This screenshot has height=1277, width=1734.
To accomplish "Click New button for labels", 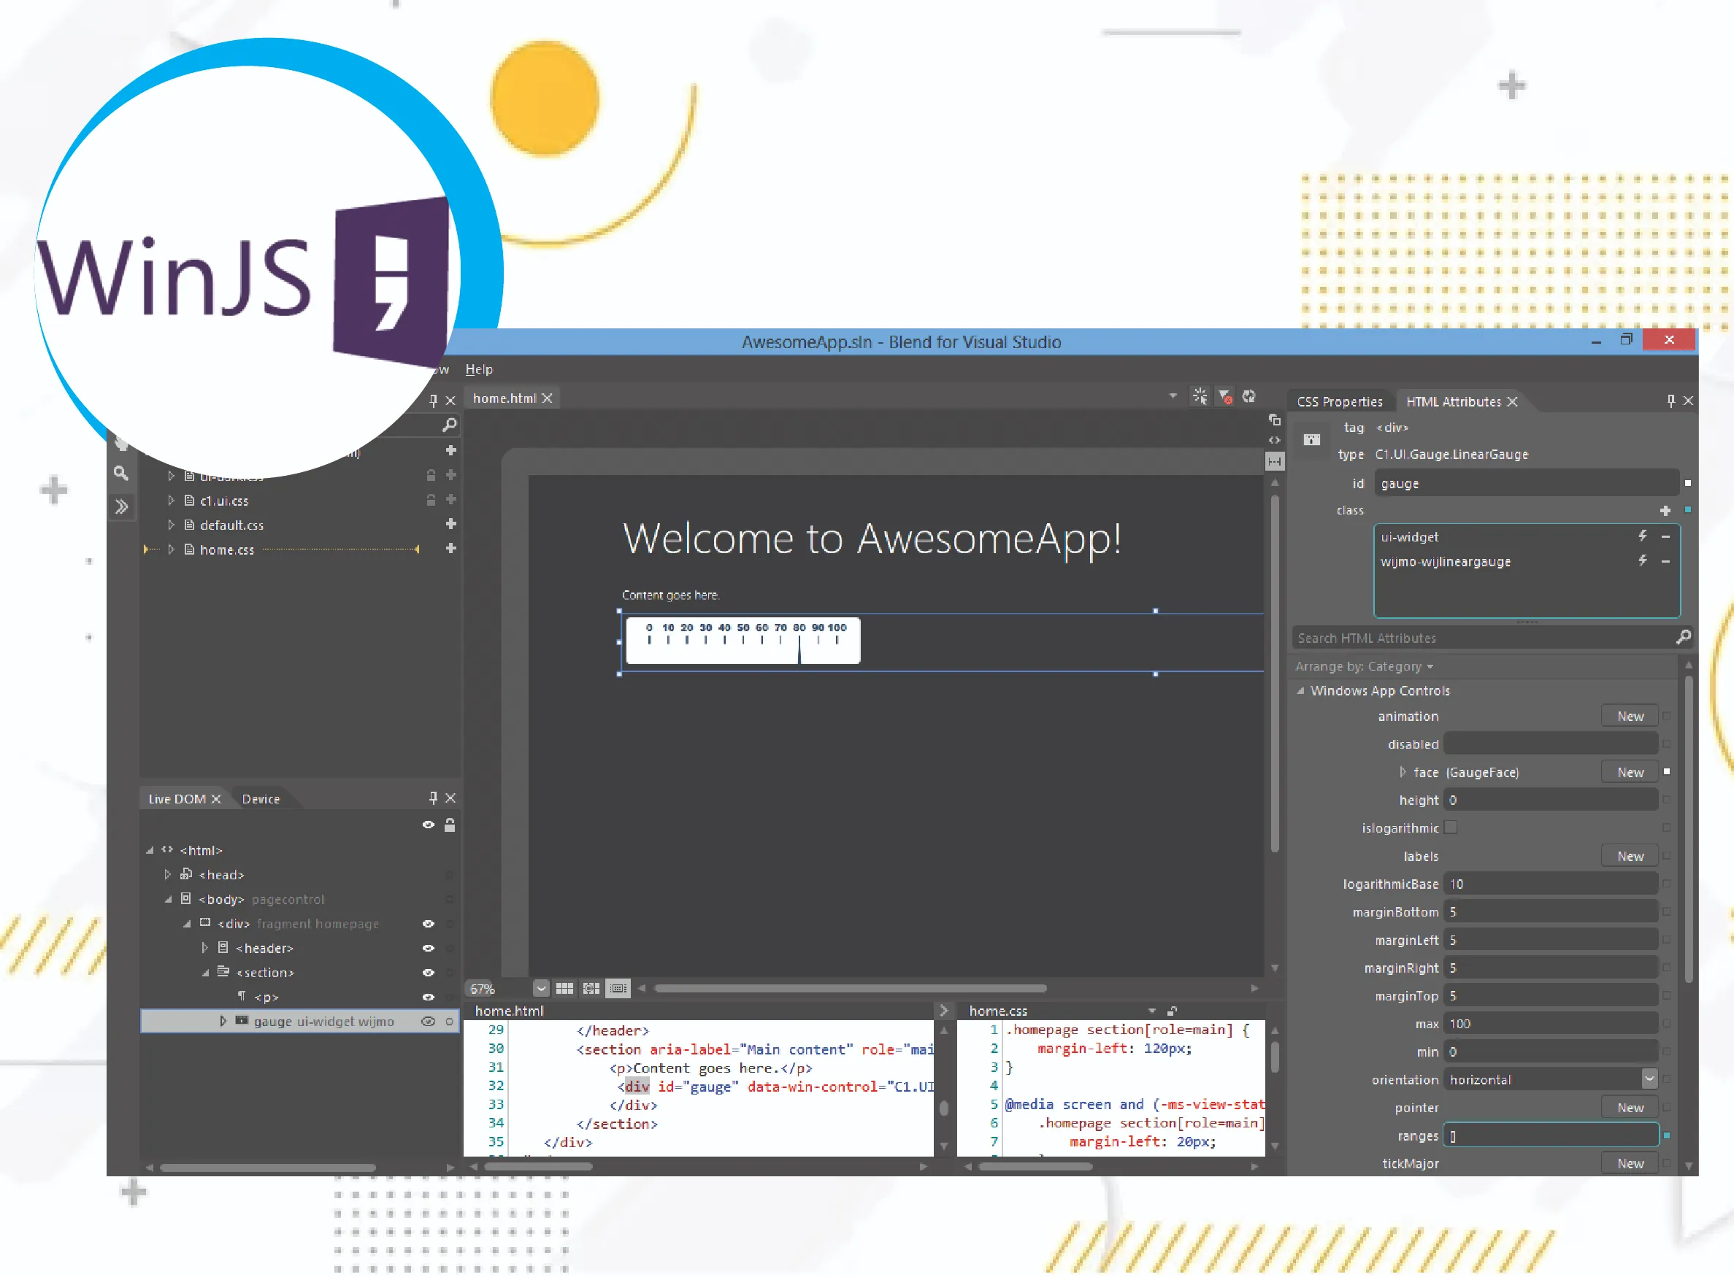I will click(x=1630, y=857).
